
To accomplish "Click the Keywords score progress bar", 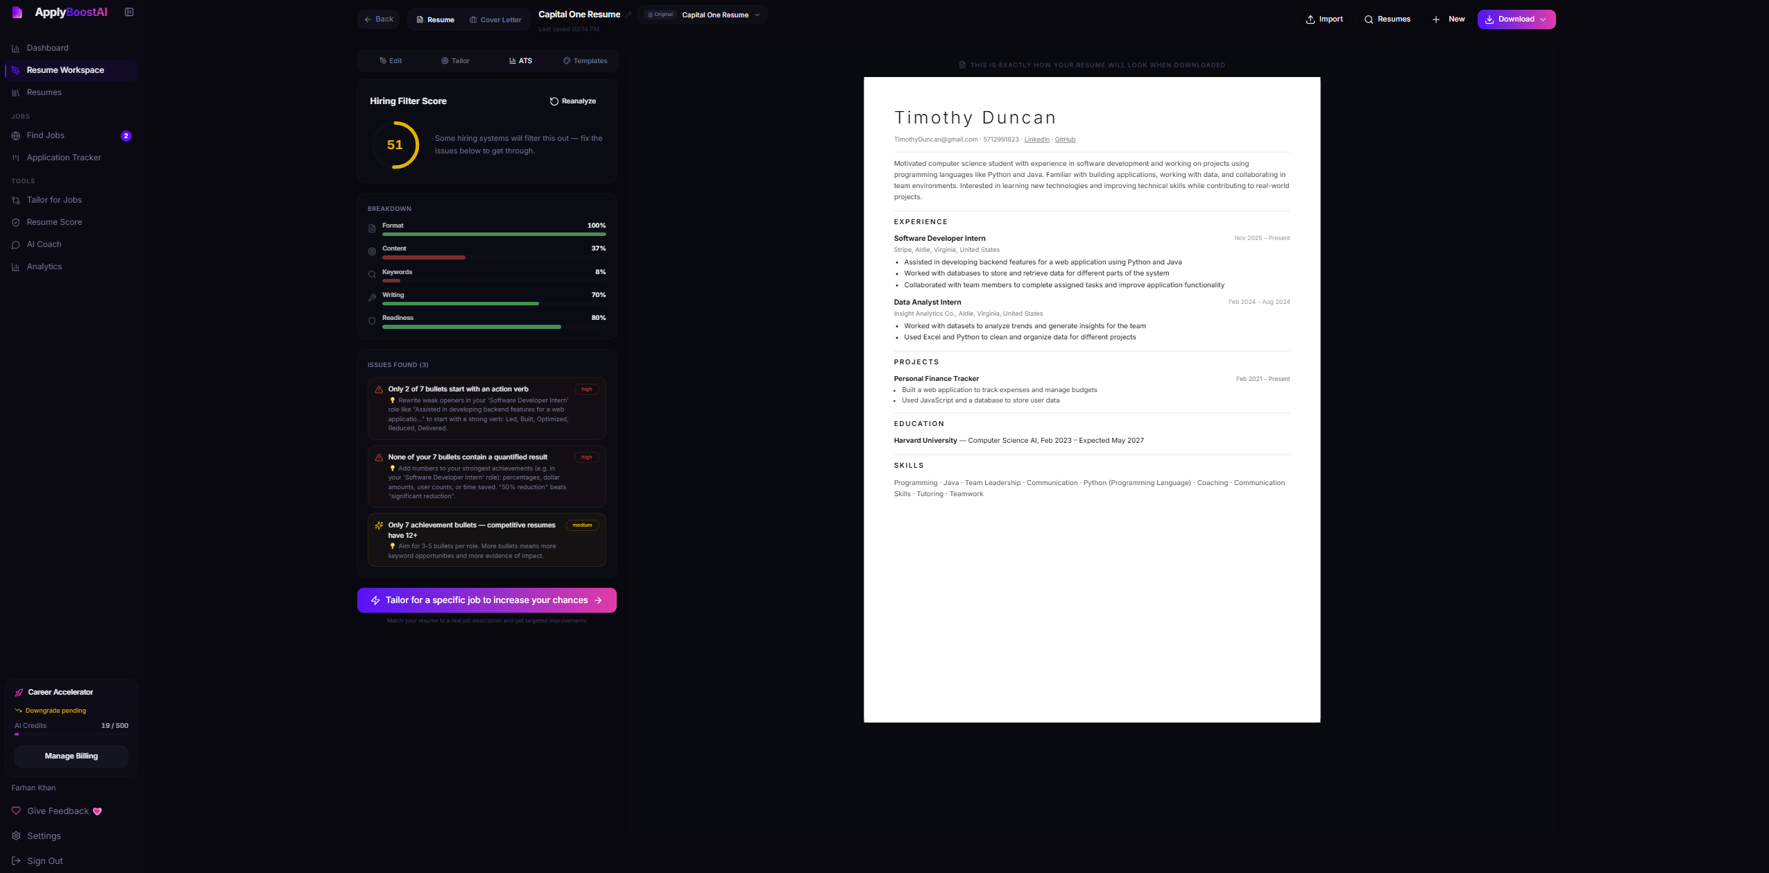I will click(x=493, y=280).
